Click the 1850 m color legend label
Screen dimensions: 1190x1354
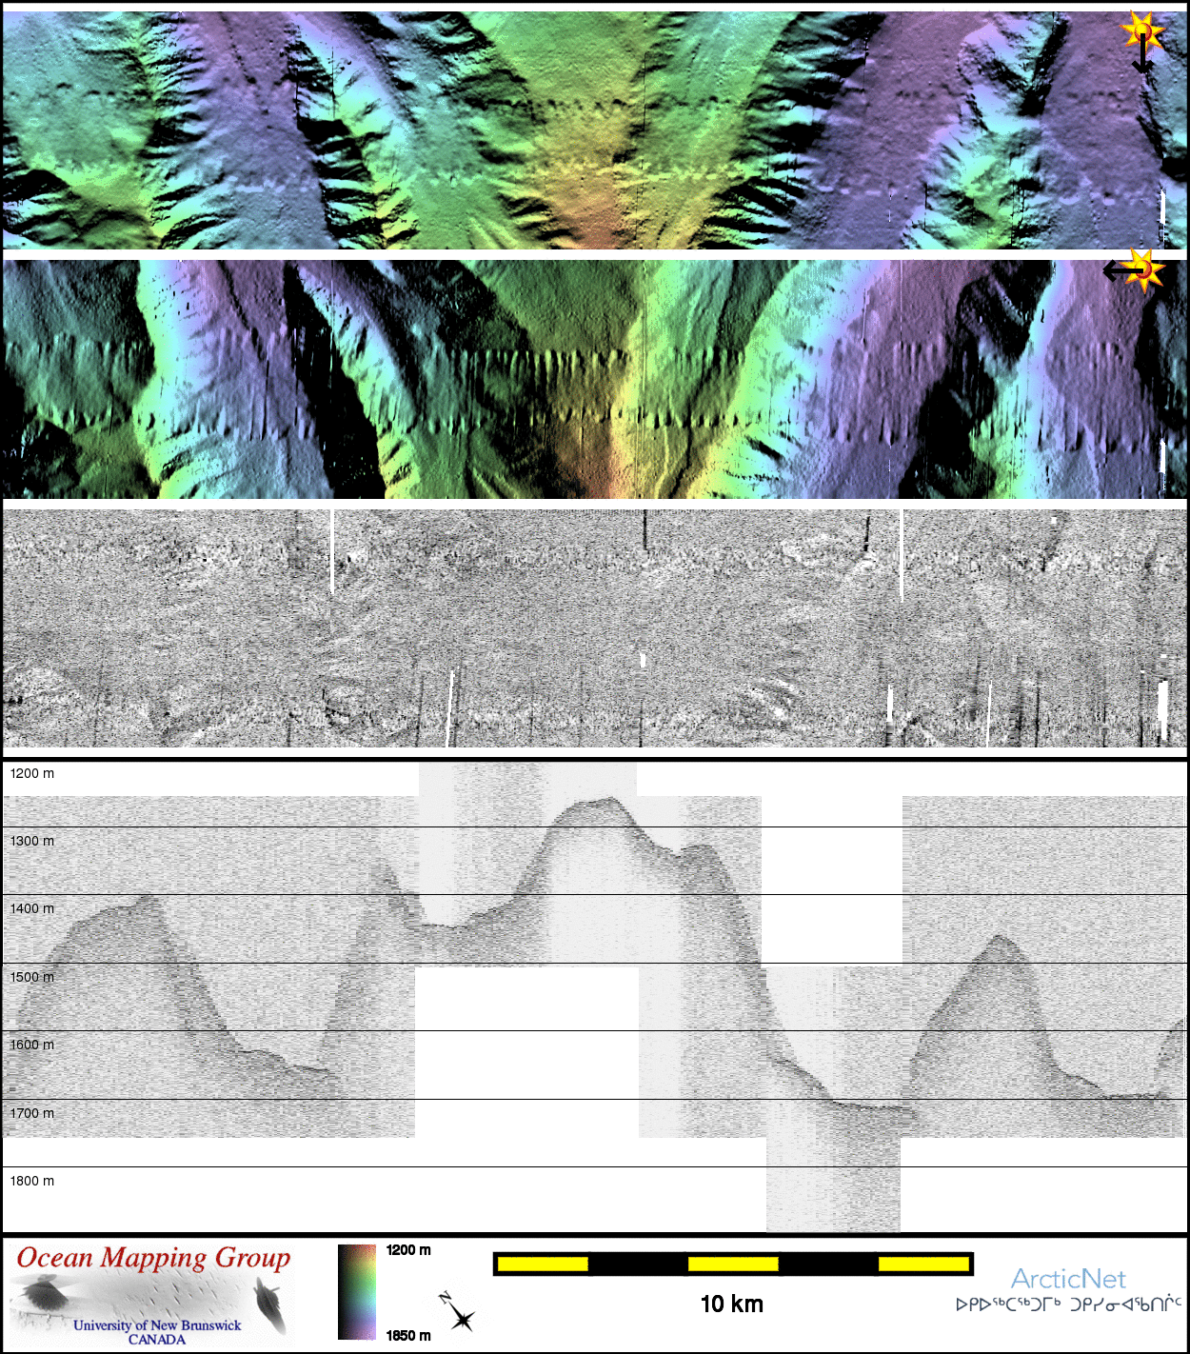[408, 1336]
